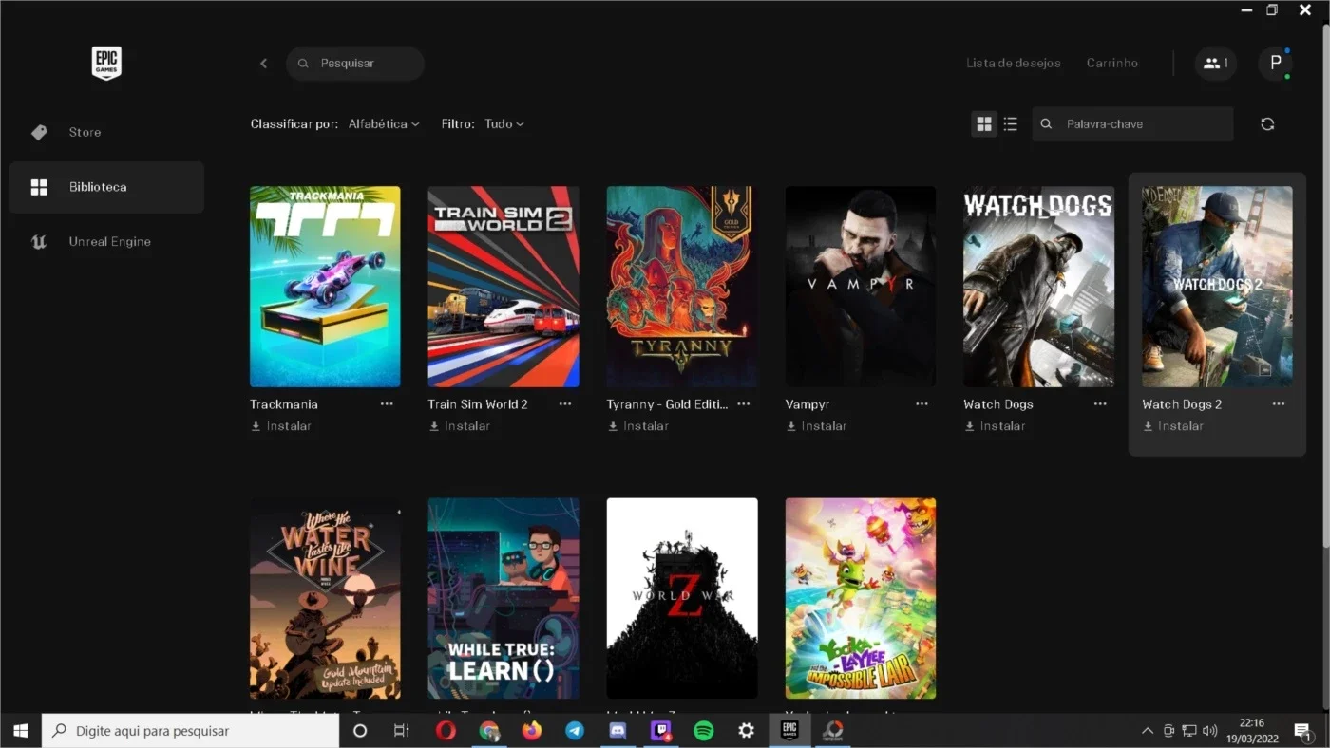Open the profile avatar P menu
The height and width of the screenshot is (748, 1330).
pyautogui.click(x=1275, y=64)
